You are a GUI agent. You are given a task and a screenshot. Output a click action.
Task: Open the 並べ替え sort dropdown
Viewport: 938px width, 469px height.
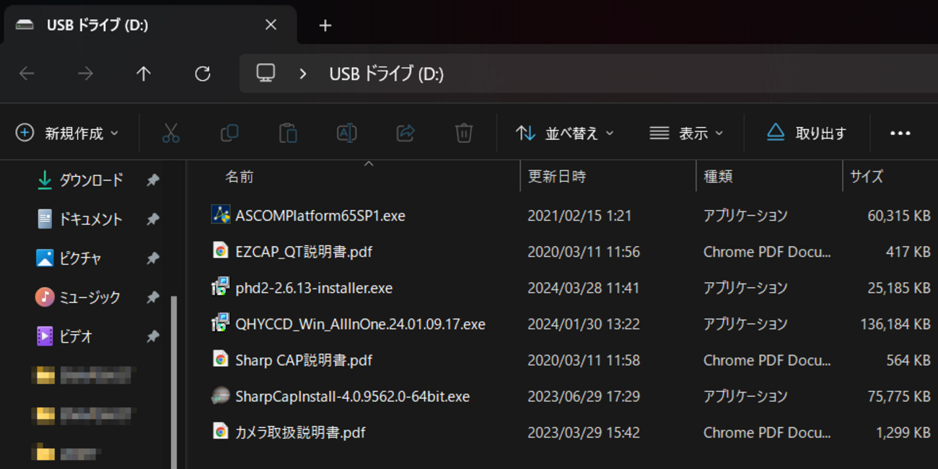click(565, 133)
